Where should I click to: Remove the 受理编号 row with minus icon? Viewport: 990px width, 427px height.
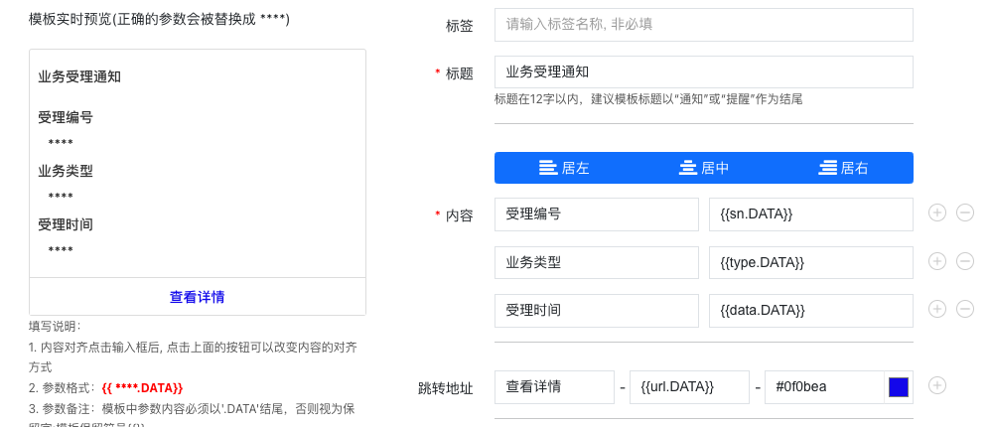(965, 213)
